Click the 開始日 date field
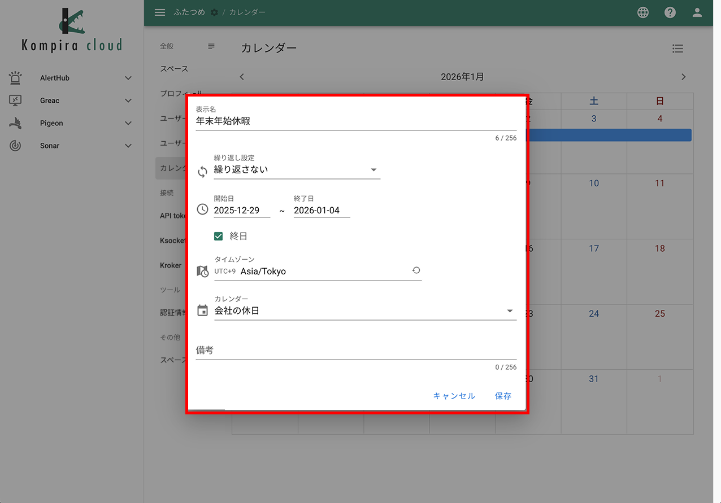Image resolution: width=721 pixels, height=503 pixels. pyautogui.click(x=241, y=211)
